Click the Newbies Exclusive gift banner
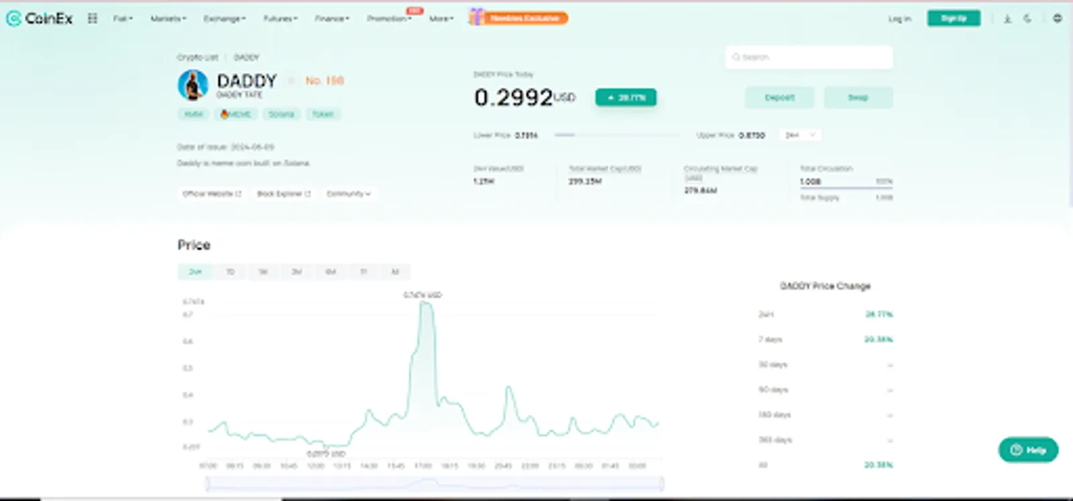 click(518, 18)
